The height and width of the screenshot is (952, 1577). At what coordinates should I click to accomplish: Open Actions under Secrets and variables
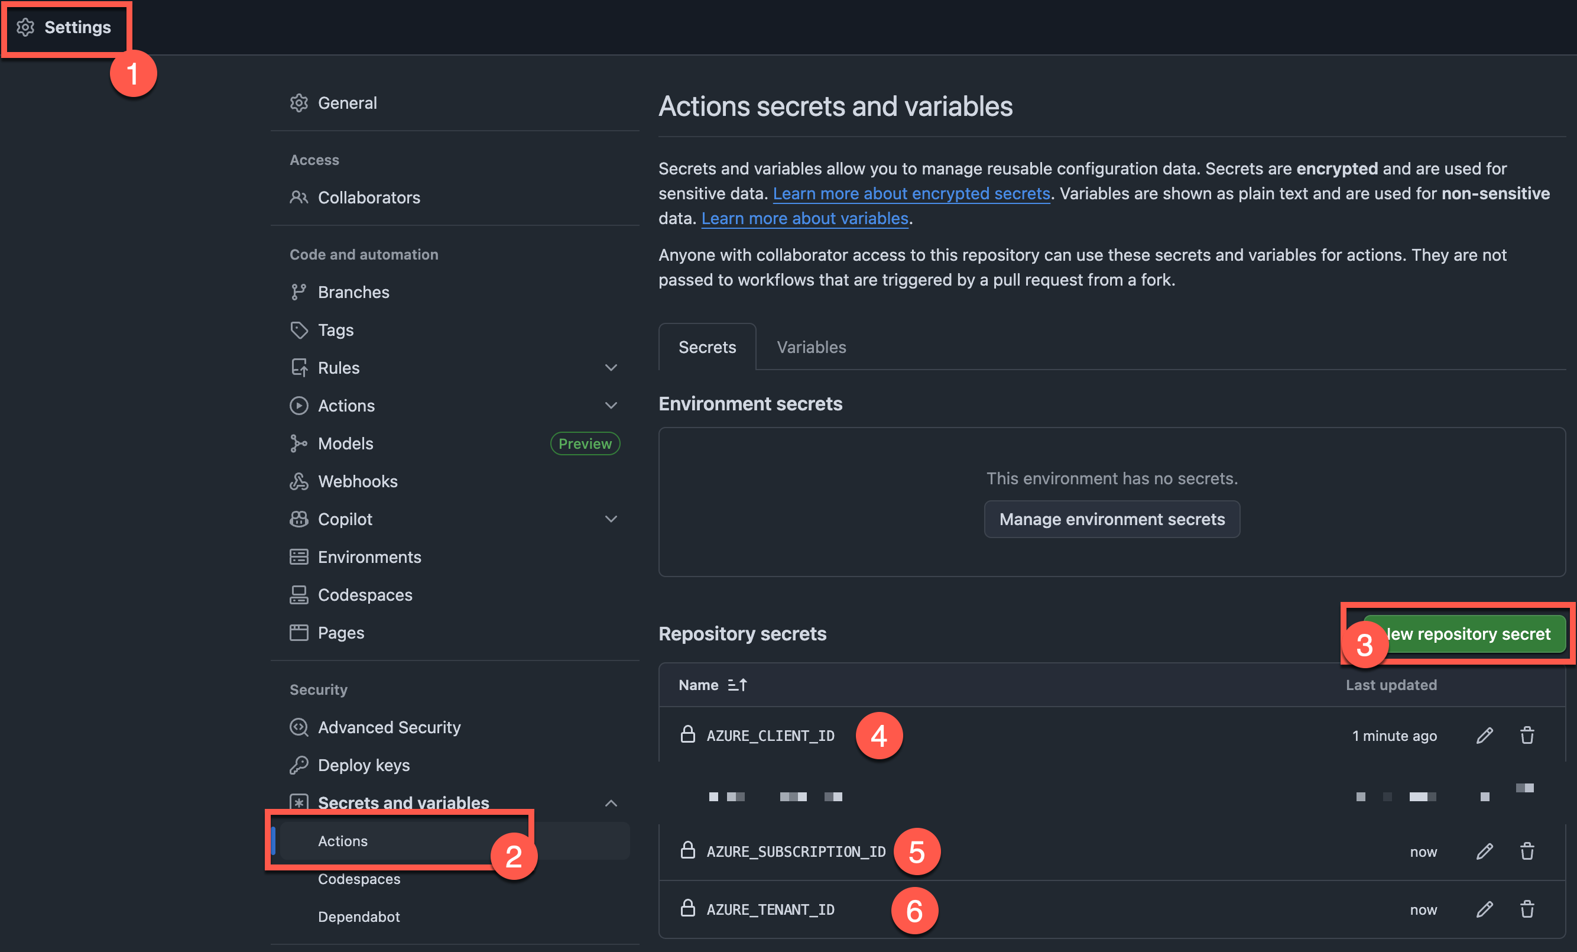455,841
